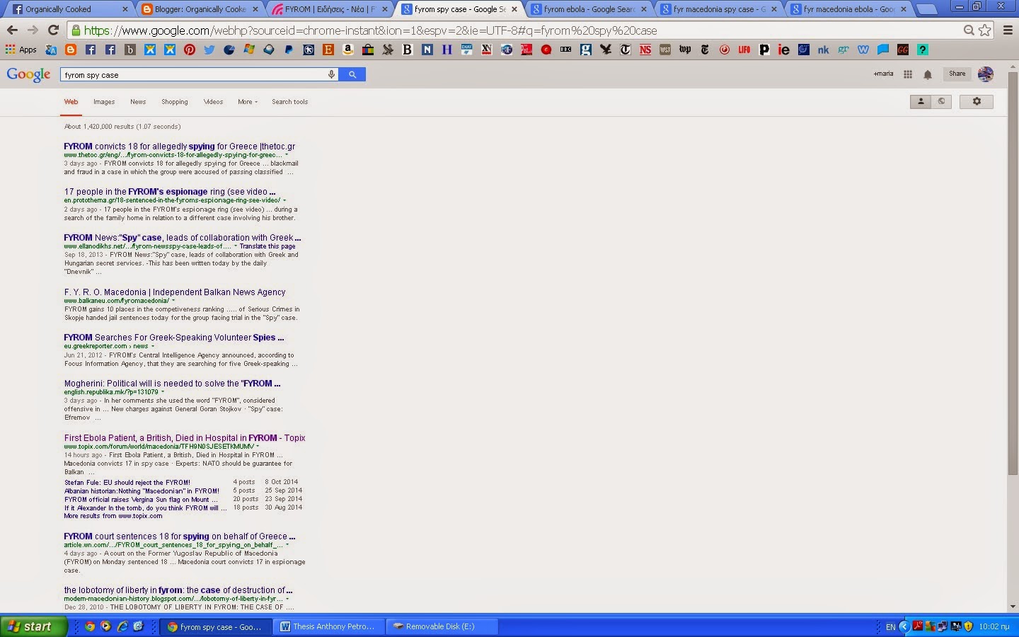Open the nk bookmark icon
Image resolution: width=1019 pixels, height=637 pixels.
coord(824,50)
